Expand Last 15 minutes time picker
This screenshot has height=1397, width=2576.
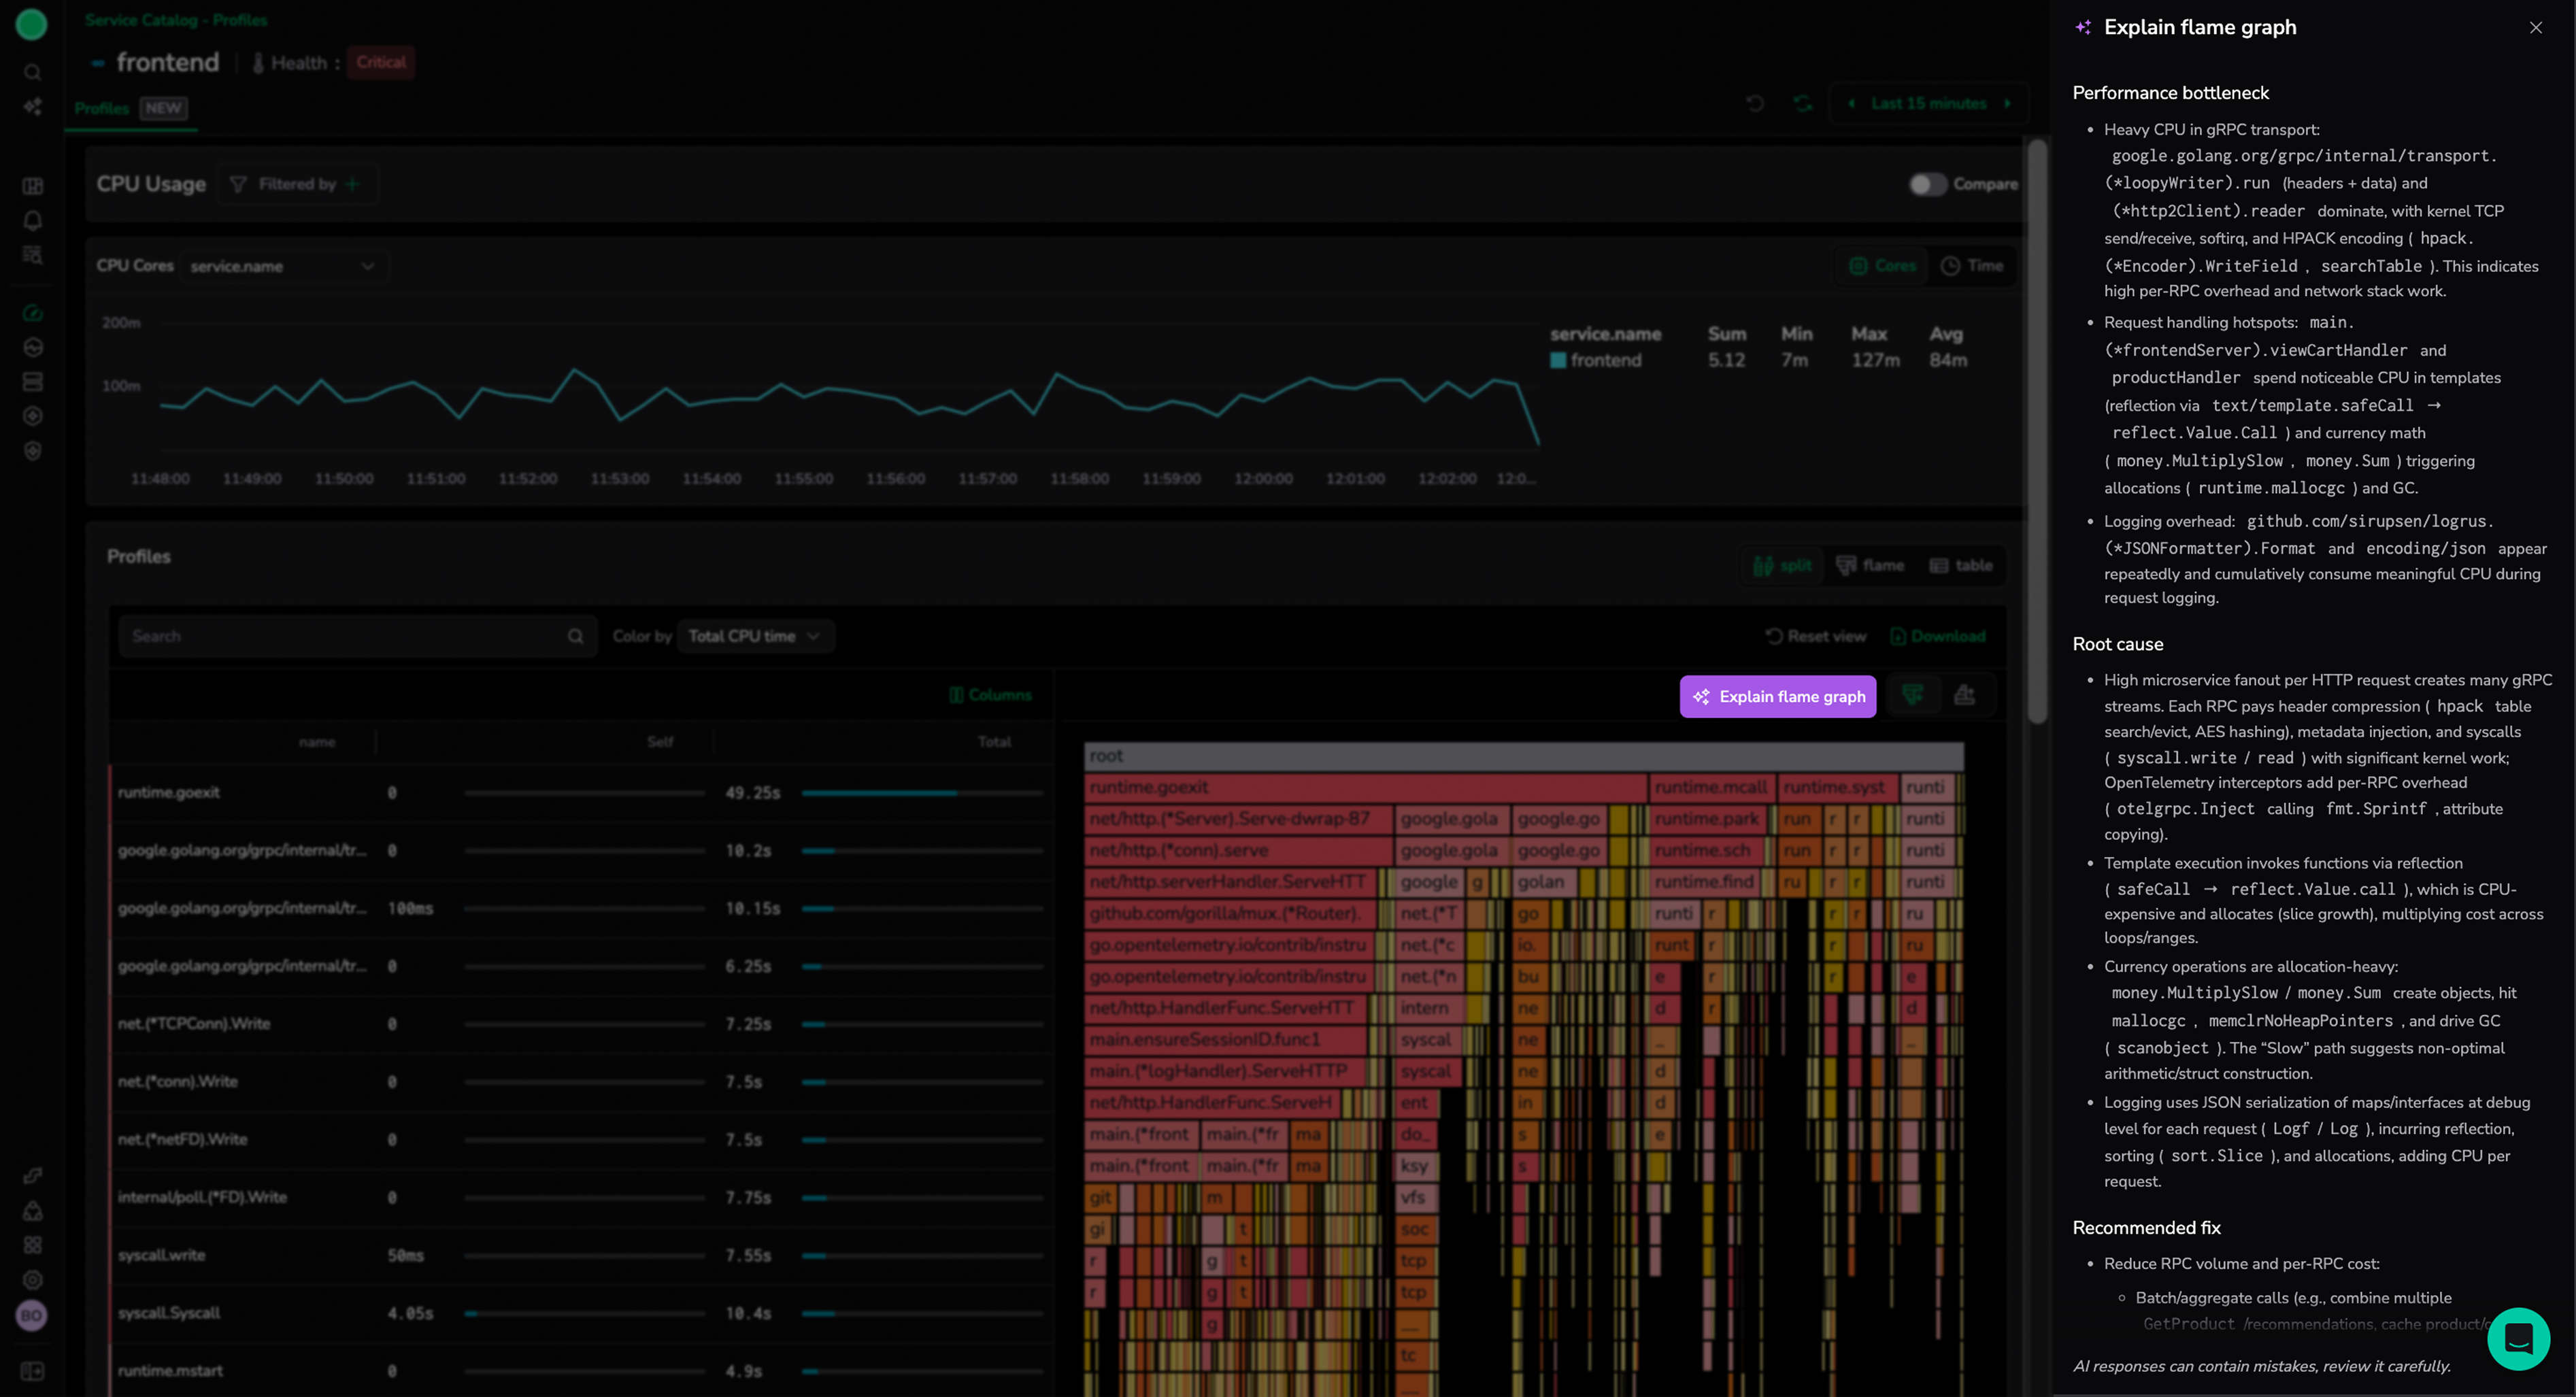click(x=1928, y=104)
